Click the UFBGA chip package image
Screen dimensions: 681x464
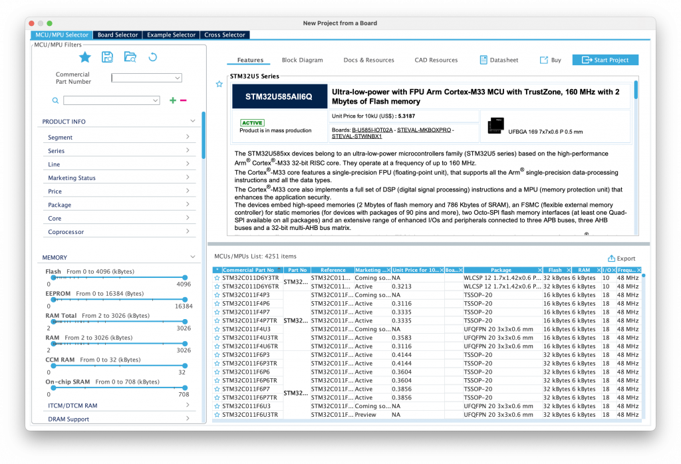(x=495, y=126)
